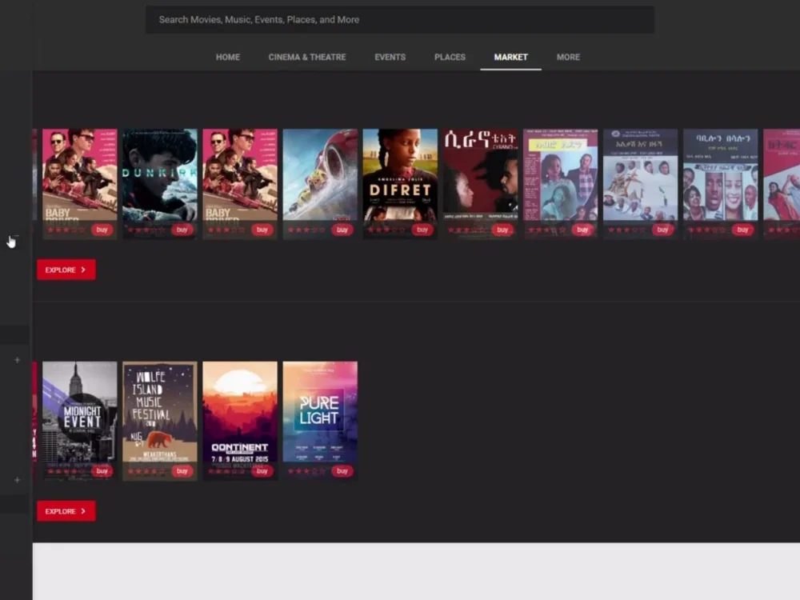The height and width of the screenshot is (600, 800).
Task: Rate Pure Light using its stars
Action: 306,471
